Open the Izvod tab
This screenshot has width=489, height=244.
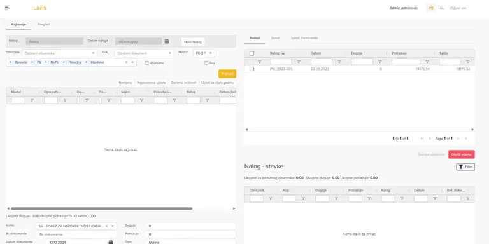coord(275,38)
